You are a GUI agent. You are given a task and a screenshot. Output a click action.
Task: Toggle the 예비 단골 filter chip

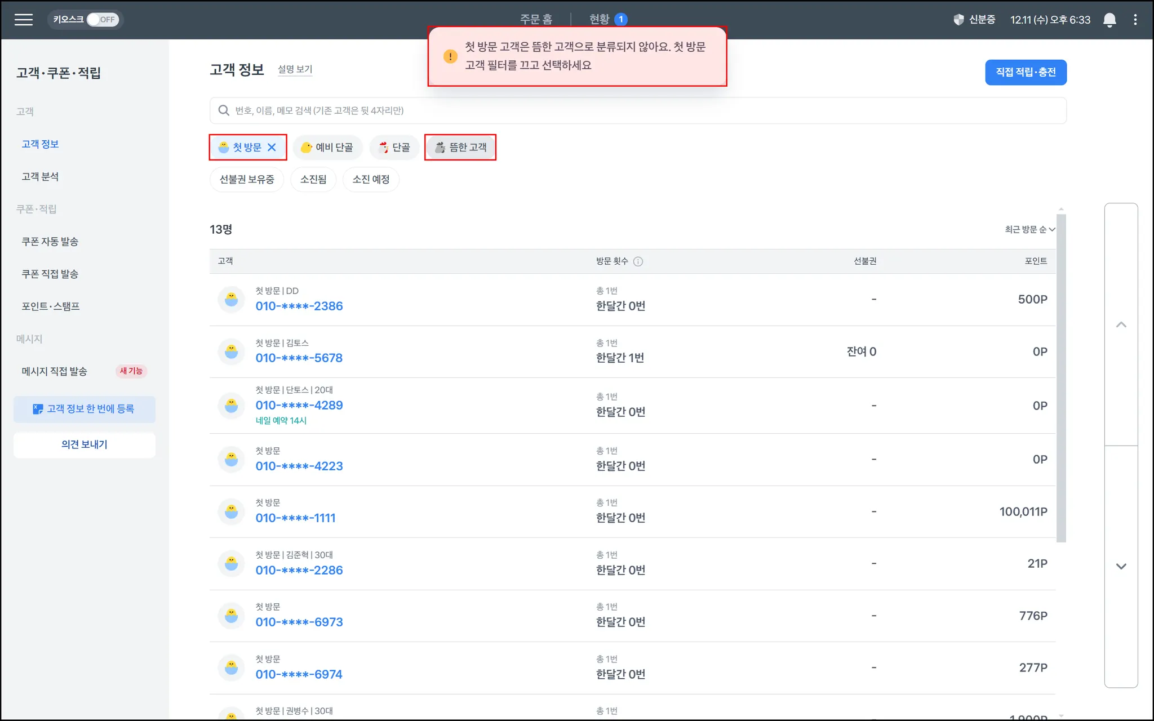point(327,147)
